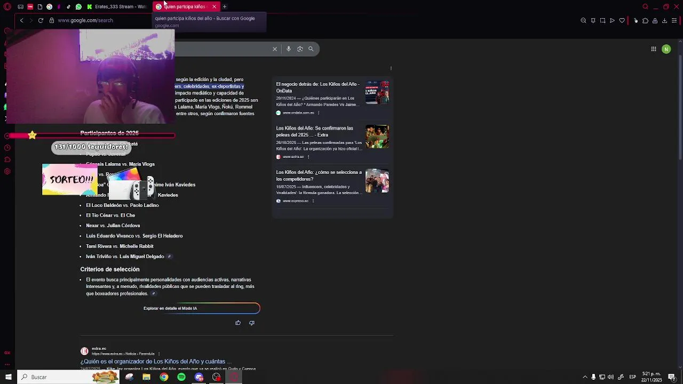The width and height of the screenshot is (683, 384).
Task: Open a new tab with plus button
Action: [x=225, y=6]
